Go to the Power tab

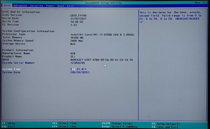click(x=50, y=6)
